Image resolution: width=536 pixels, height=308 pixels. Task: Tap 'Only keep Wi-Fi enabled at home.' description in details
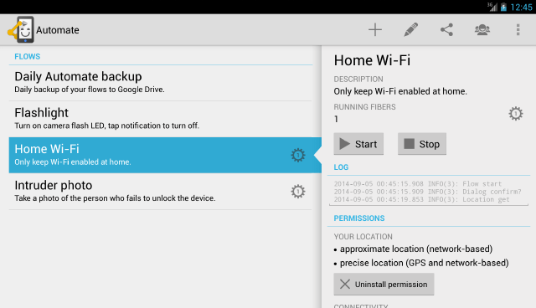[400, 91]
